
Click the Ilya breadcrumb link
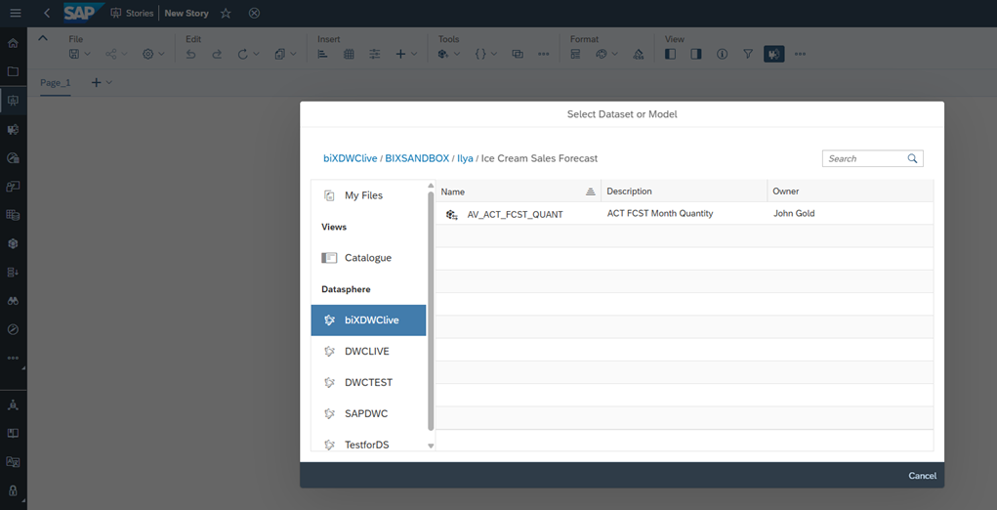point(465,158)
